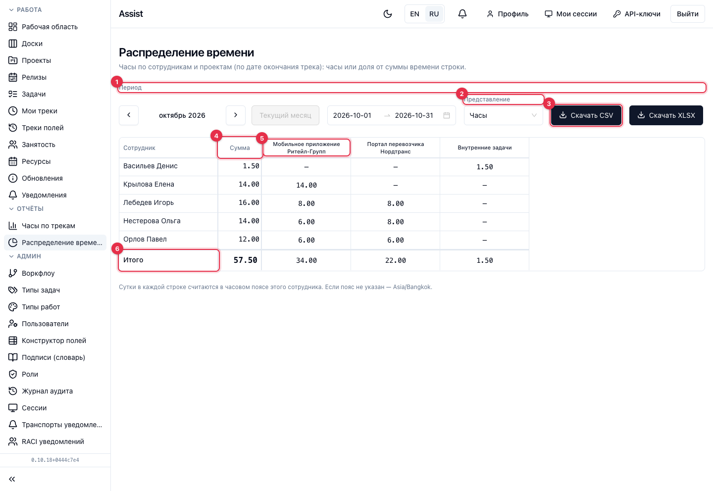Viewport: 713px width, 491px height.
Task: Collapse sidebar with double chevron icon
Action: pos(12,479)
